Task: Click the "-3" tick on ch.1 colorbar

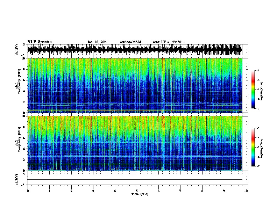Action: tap(258, 70)
